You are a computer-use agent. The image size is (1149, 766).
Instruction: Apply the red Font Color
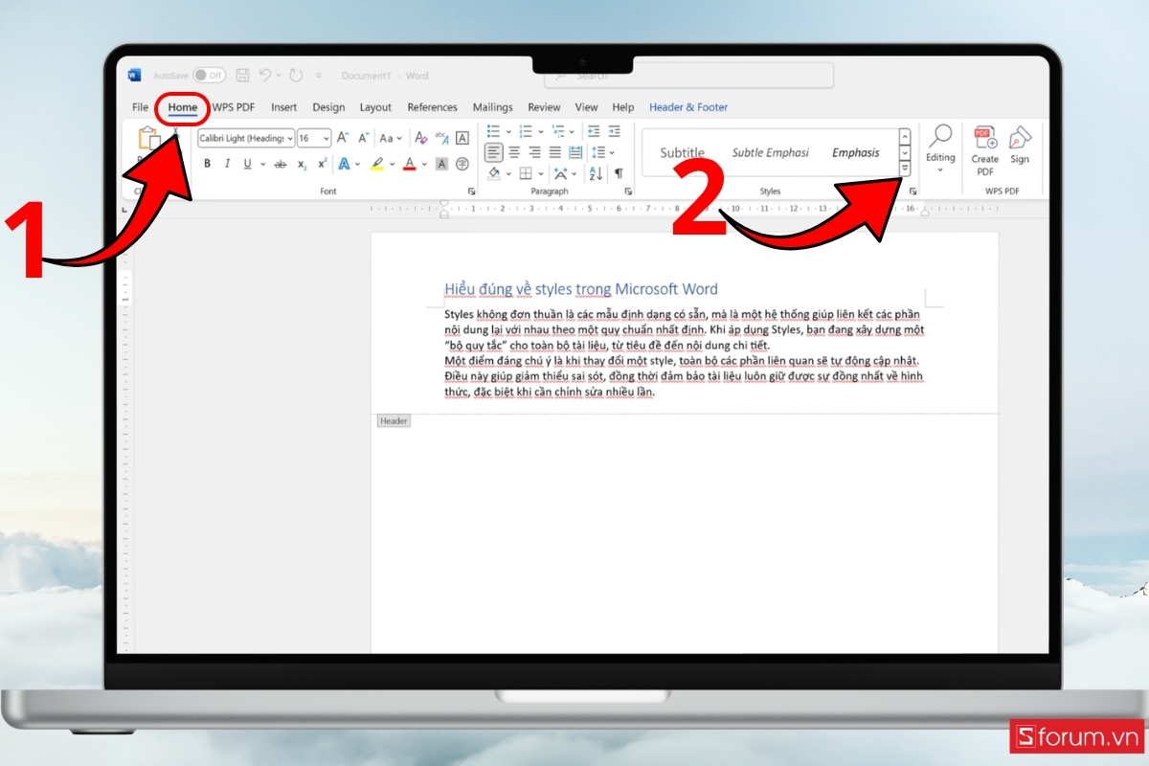[x=410, y=164]
